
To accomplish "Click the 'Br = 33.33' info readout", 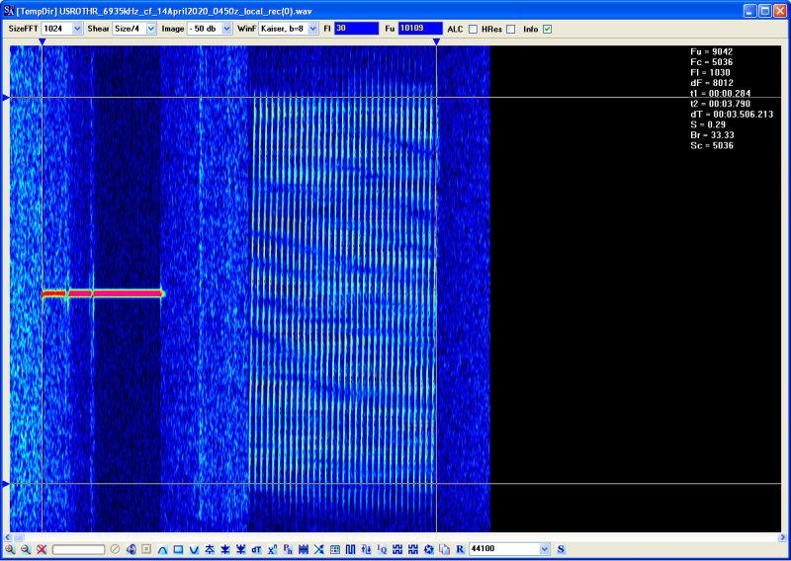I will pos(712,135).
